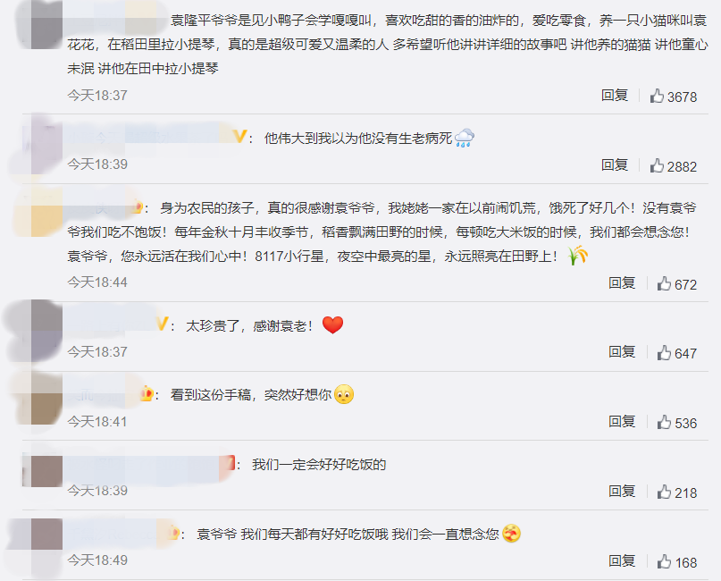
Task: Tap thumbs-up beside the 647 count
Action: click(x=664, y=353)
